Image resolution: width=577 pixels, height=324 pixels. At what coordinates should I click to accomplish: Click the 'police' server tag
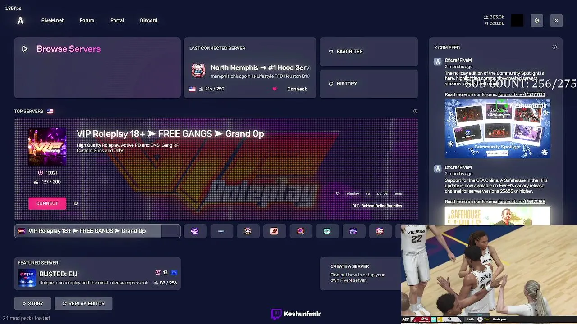pos(382,193)
